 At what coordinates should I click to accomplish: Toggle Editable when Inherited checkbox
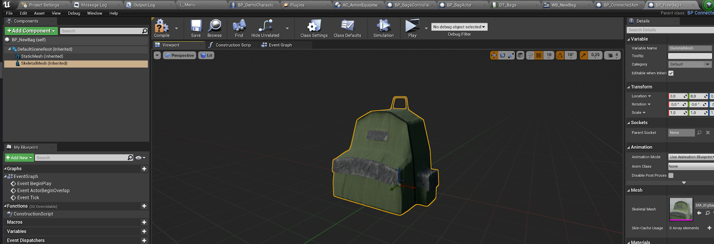click(x=671, y=73)
